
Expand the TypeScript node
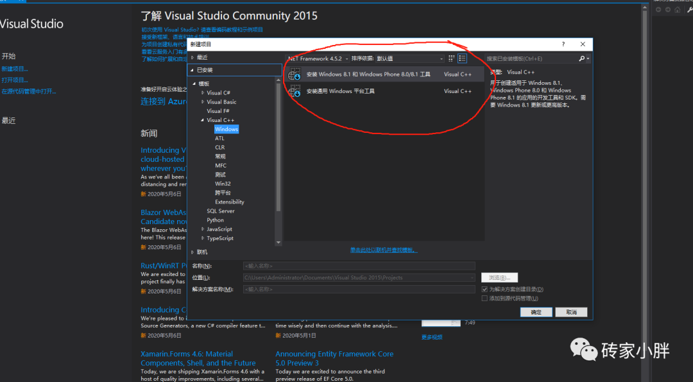203,238
